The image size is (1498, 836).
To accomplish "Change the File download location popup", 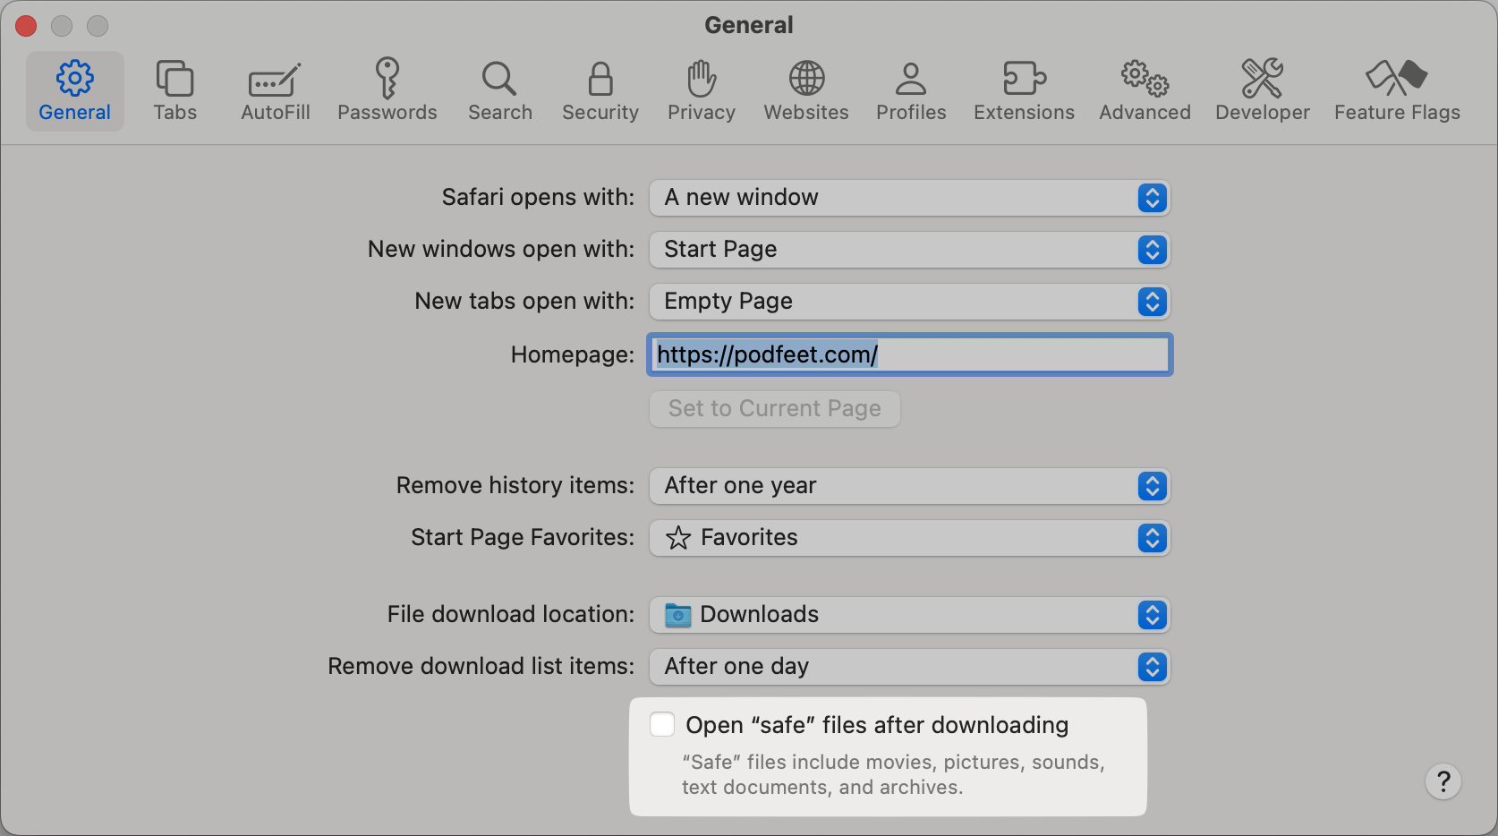I will point(909,615).
